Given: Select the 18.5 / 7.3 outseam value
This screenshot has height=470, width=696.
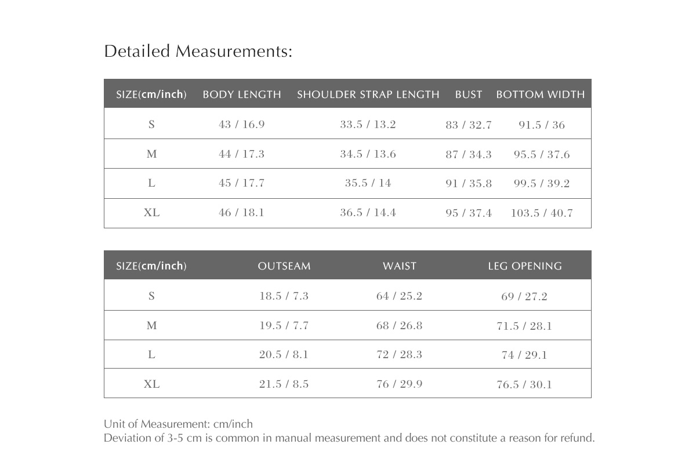Looking at the screenshot, I should (x=284, y=296).
